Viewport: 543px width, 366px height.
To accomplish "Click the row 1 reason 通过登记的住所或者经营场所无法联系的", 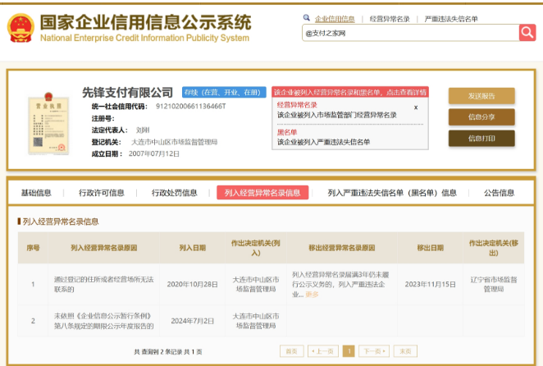I will [103, 284].
